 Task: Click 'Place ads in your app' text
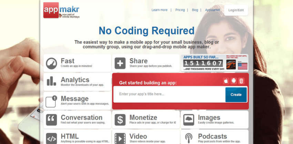click(142, 123)
